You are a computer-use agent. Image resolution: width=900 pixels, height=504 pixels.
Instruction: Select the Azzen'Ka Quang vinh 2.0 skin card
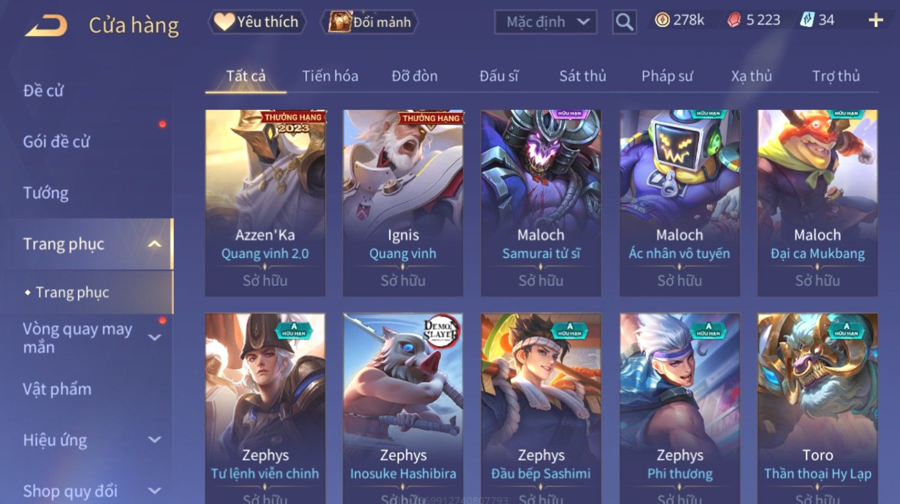[x=265, y=203]
